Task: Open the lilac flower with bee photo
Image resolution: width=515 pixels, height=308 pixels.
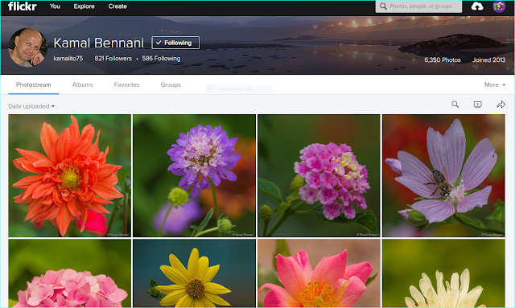Action: 443,175
